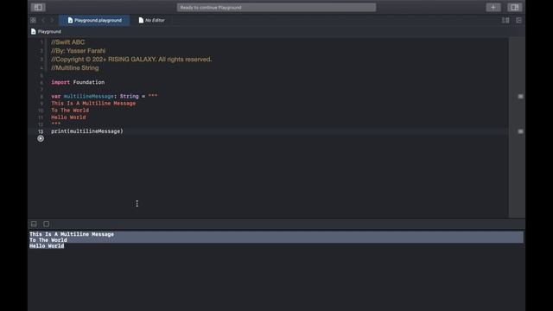
Task: Click the Playground file icon in breadcrumb
Action: click(33, 31)
